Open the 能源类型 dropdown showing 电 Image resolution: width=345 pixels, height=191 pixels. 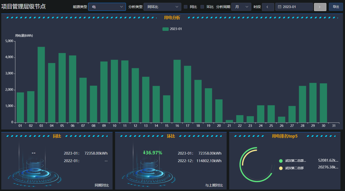coord(107,7)
